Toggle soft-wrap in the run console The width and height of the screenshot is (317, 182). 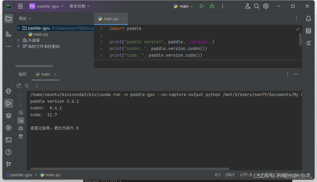click(21, 112)
